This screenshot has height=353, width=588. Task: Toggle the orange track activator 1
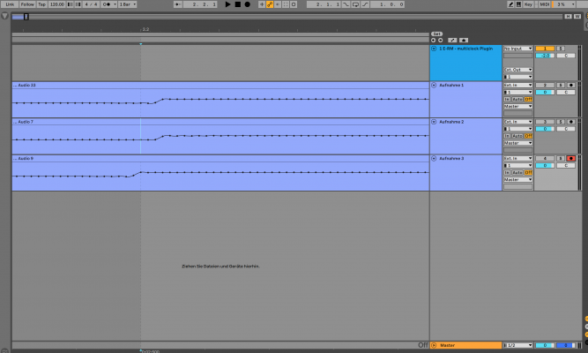click(x=545, y=49)
